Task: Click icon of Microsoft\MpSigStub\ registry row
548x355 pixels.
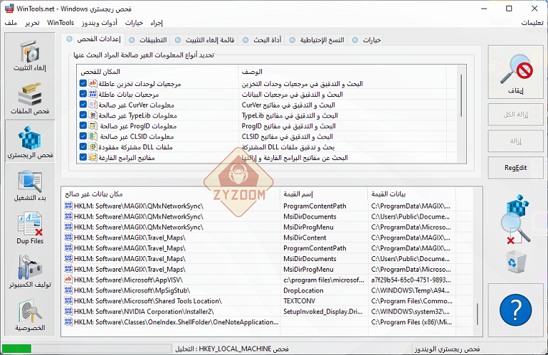Action: (x=68, y=290)
